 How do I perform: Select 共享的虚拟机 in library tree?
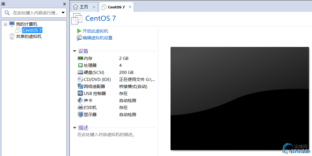pyautogui.click(x=29, y=36)
